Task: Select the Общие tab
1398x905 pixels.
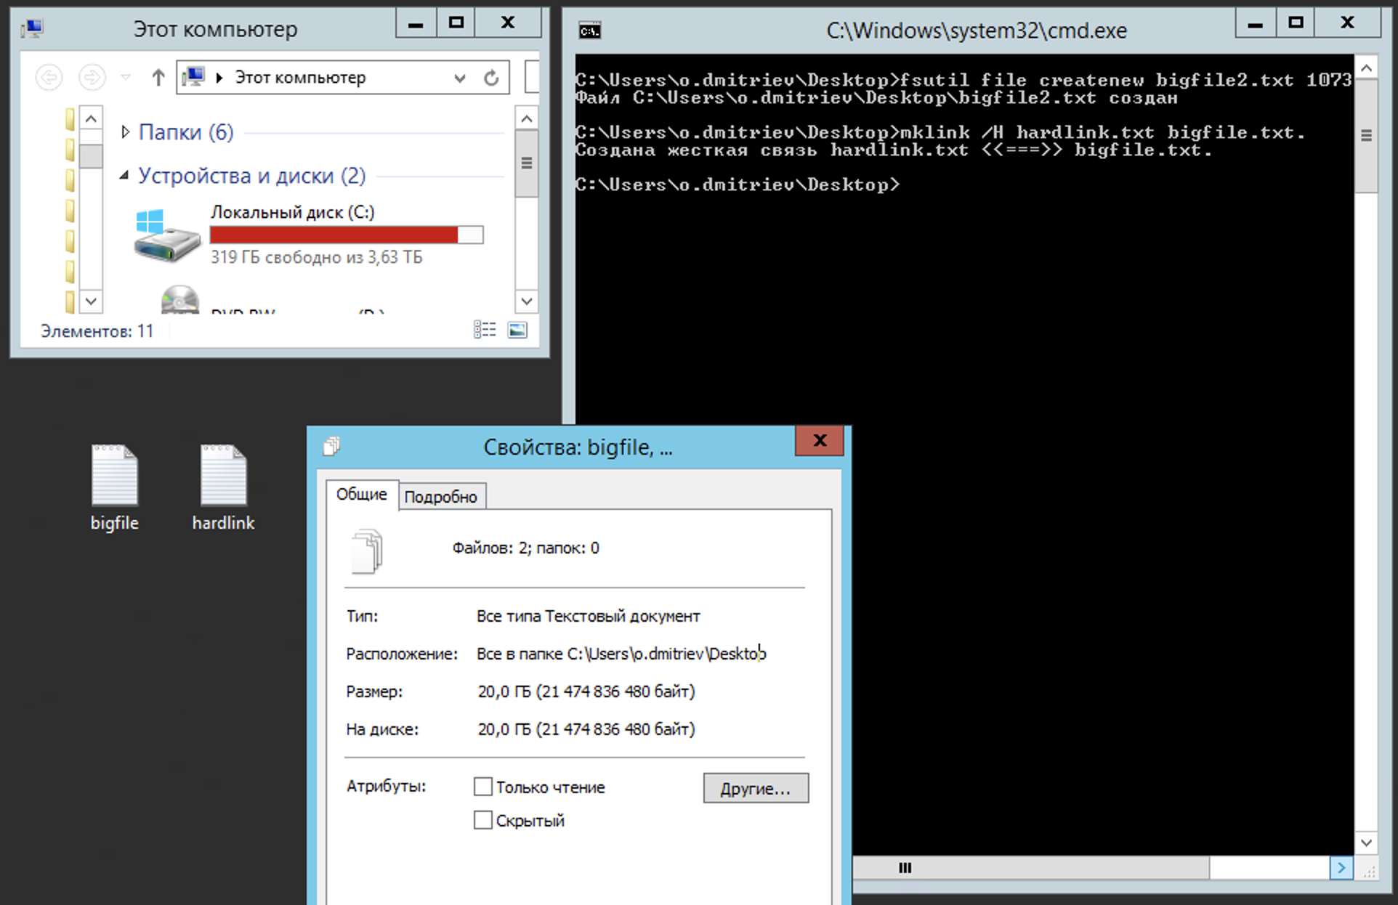Action: point(361,495)
